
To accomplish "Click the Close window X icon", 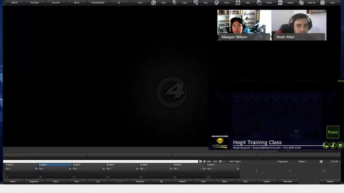I will coord(322,3).
